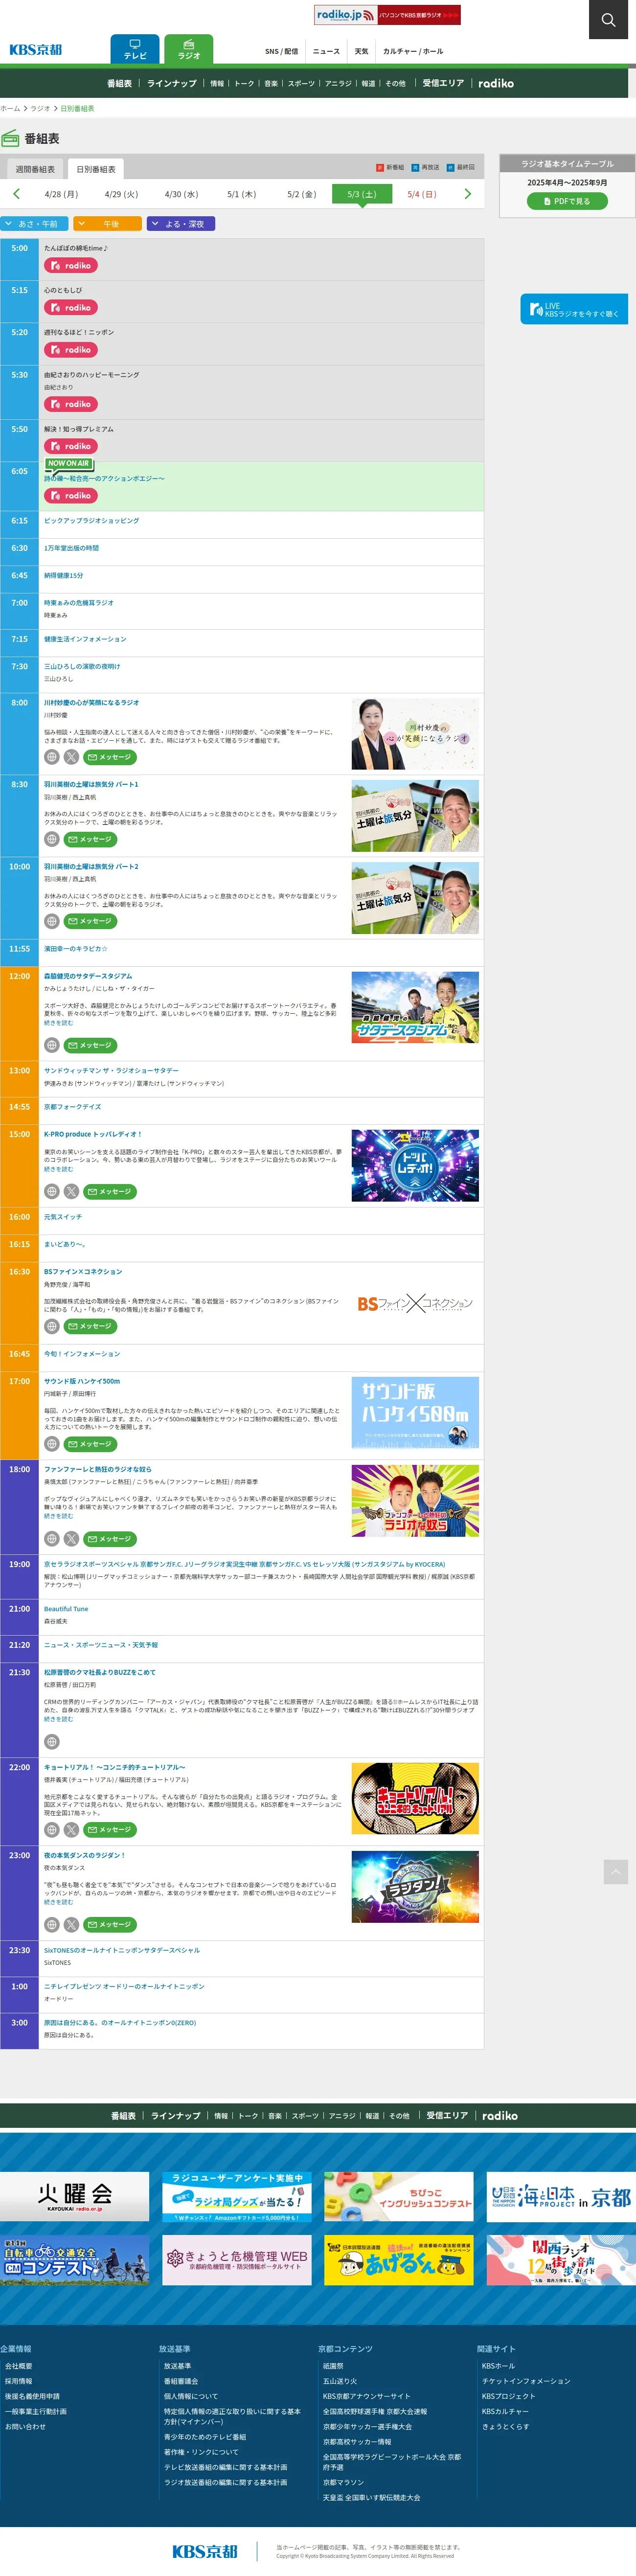Image resolution: width=636 pixels, height=2576 pixels.
Task: Open globe icon for サウンド版 ハンケイ500m
Action: (52, 1444)
